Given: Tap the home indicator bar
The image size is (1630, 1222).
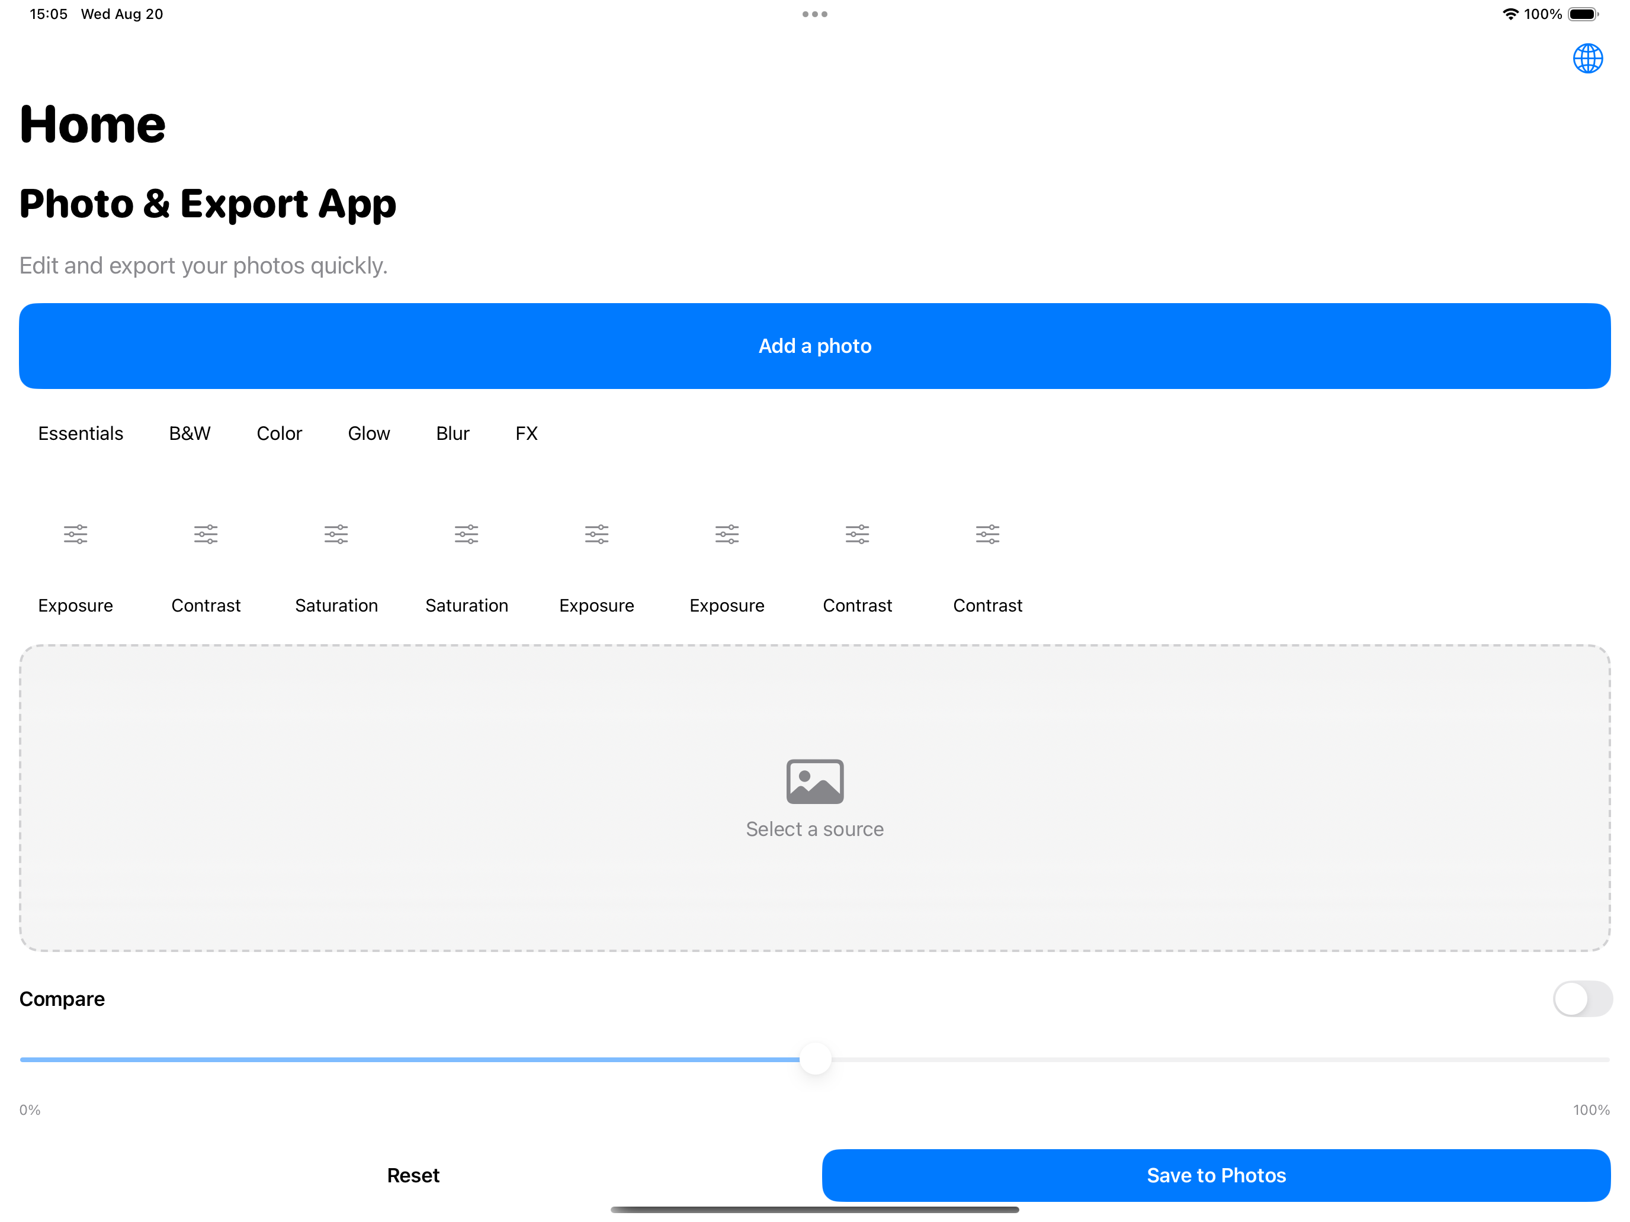Looking at the screenshot, I should pyautogui.click(x=814, y=1209).
